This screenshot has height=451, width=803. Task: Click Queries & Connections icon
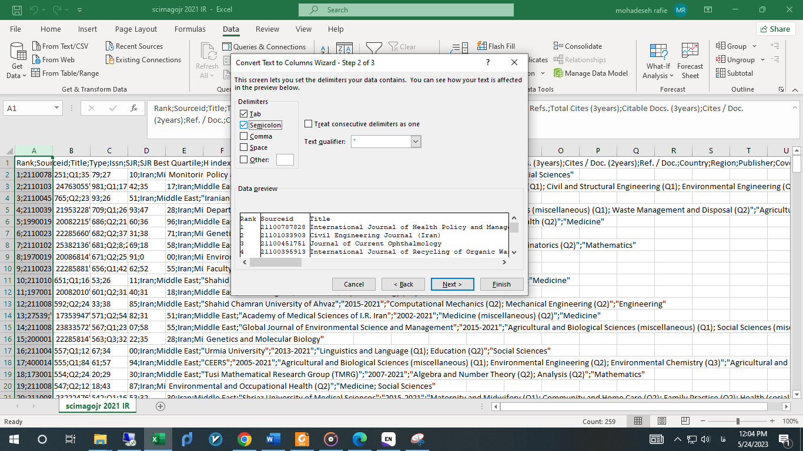point(227,47)
